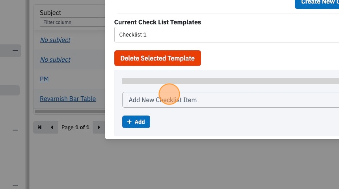Collapse the middle sidebar section dash
Viewport: 339px width, 189px height.
tap(15, 130)
